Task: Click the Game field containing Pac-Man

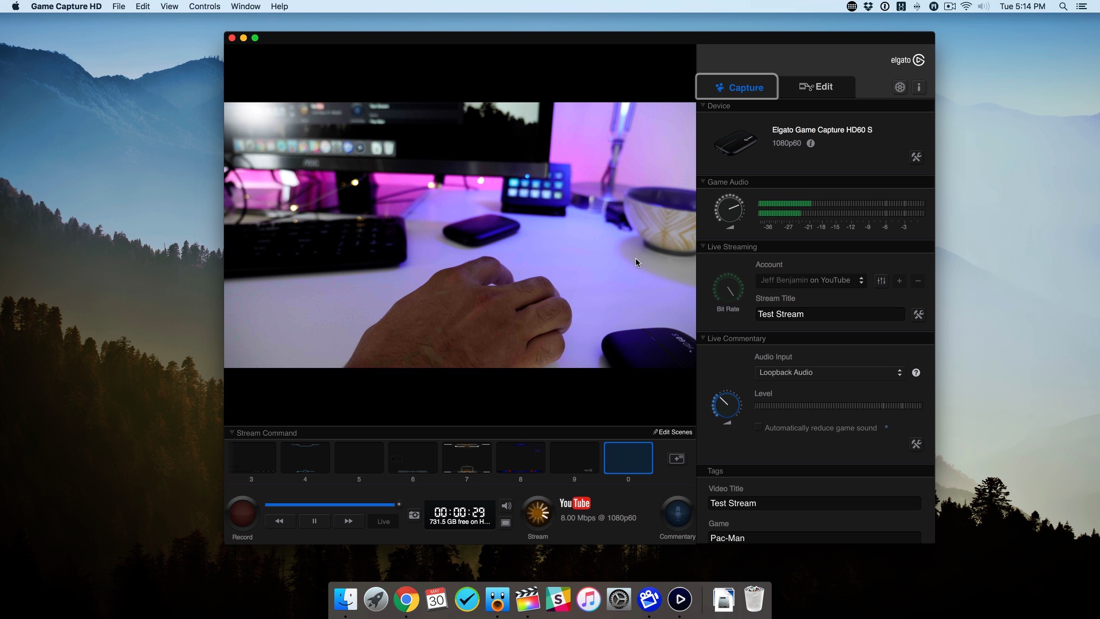Action: (814, 538)
